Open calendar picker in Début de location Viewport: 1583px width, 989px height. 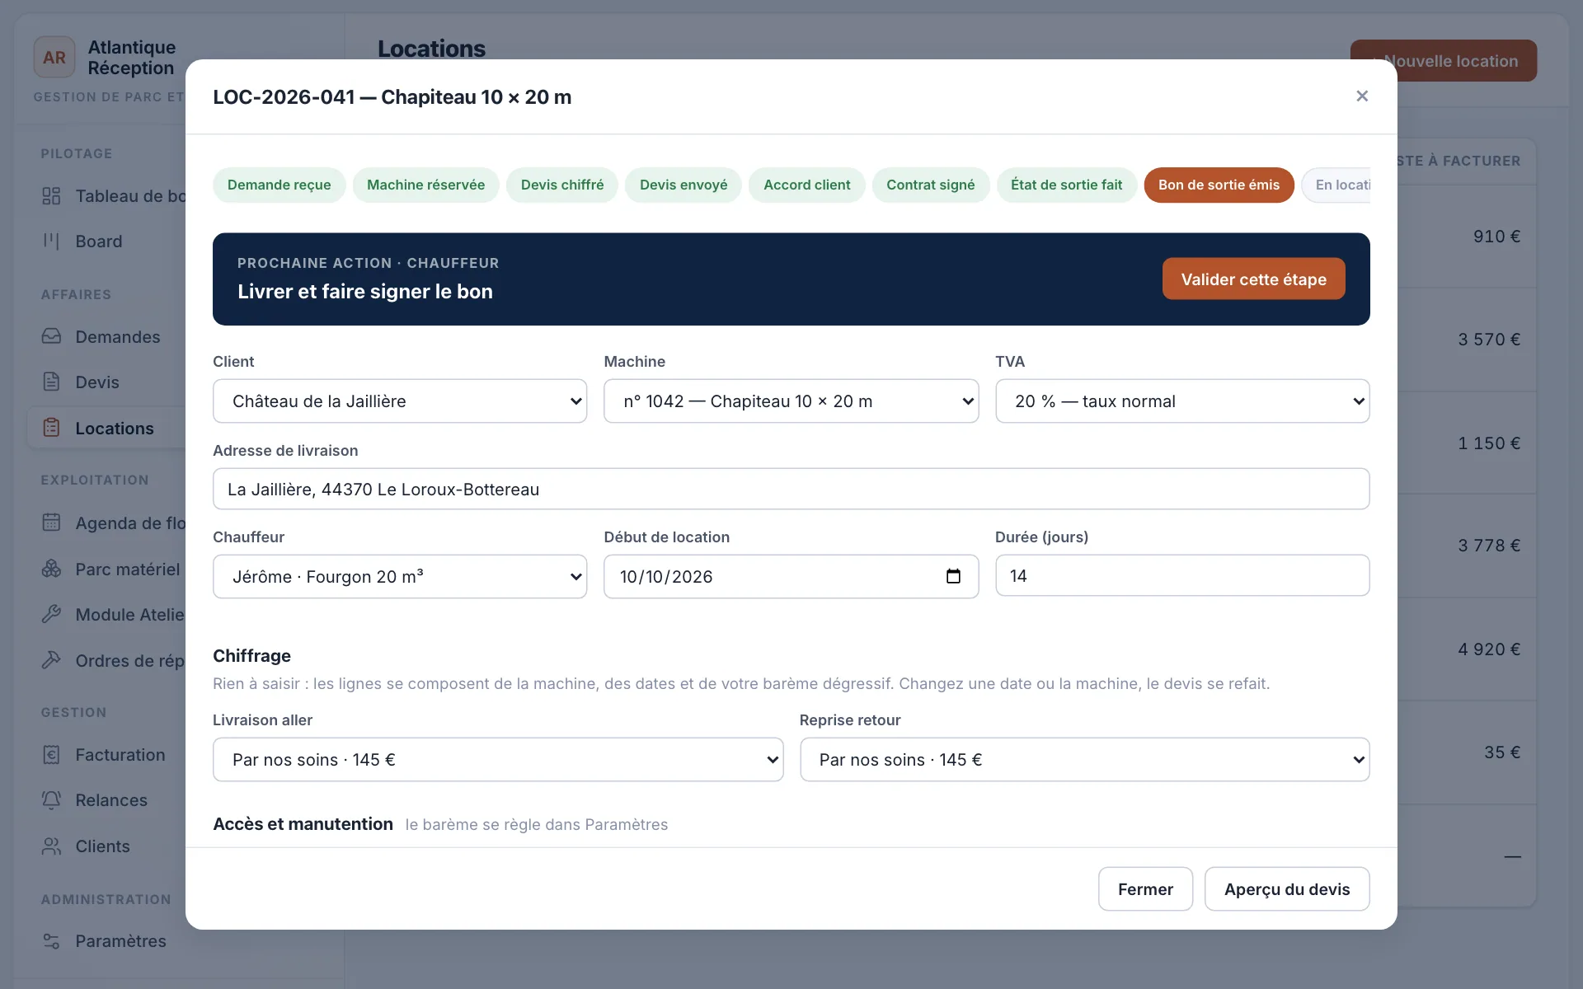953,576
